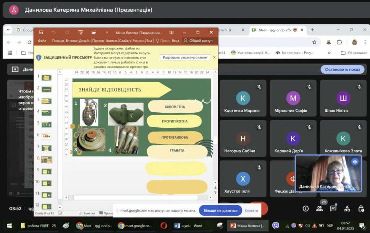Close the Meet browser tab
Viewport: 370px width, 233px height.
pos(302,30)
